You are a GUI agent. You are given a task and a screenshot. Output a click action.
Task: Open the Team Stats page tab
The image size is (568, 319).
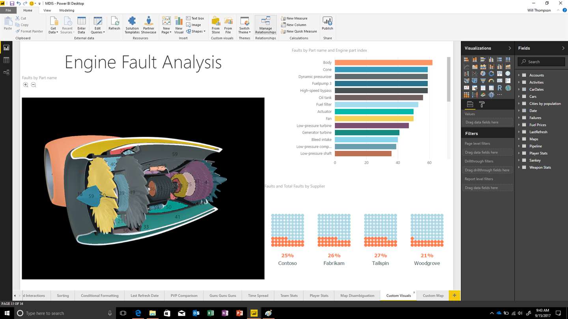point(289,296)
